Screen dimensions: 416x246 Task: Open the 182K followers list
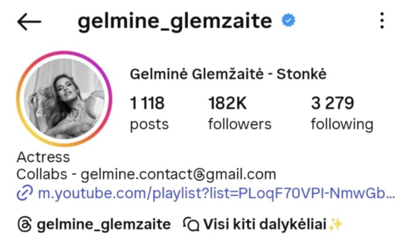(240, 113)
